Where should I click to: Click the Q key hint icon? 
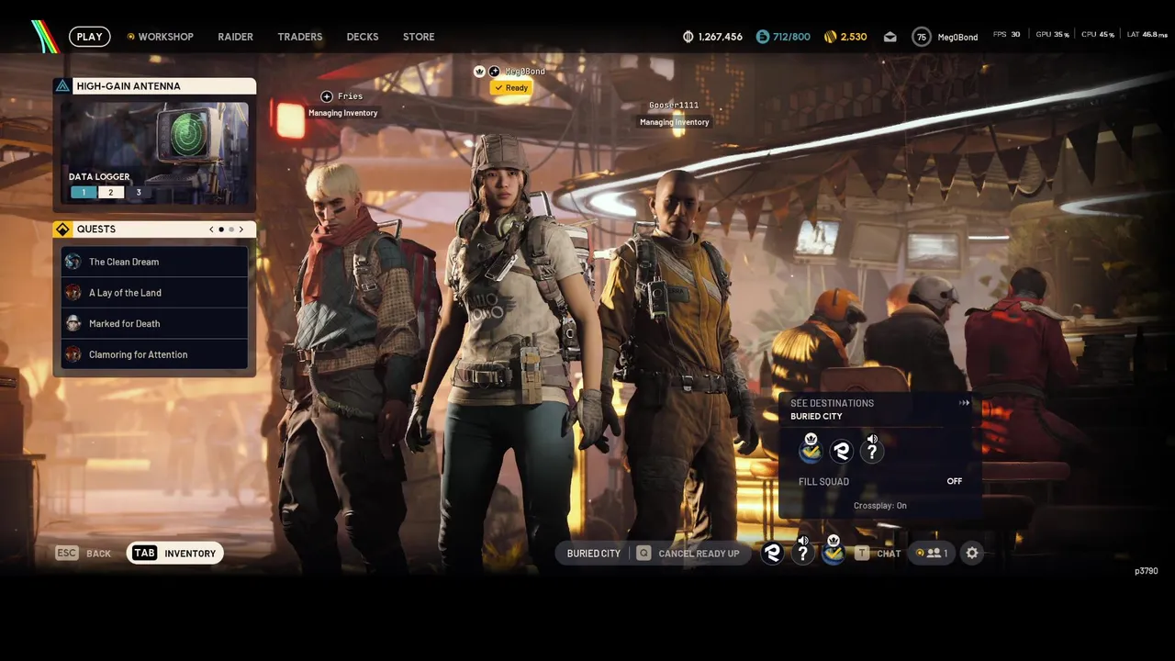coord(643,554)
